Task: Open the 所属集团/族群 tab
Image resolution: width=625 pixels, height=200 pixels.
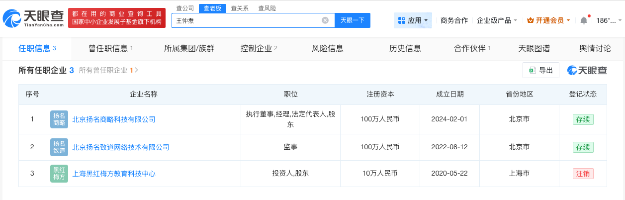Action: [188, 48]
